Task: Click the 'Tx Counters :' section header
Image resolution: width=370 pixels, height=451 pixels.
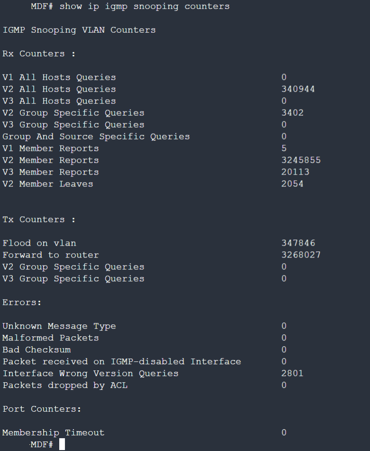Action: pyautogui.click(x=39, y=220)
